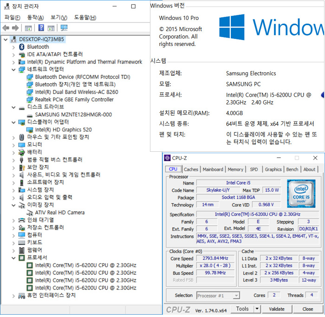Collapse the 프로세서 category
The width and height of the screenshot is (325, 317).
point(13,258)
